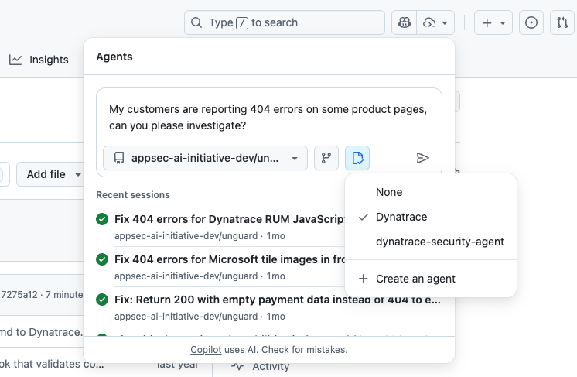Click the plus icon beside Create an agent
The height and width of the screenshot is (377, 577).
tap(364, 279)
